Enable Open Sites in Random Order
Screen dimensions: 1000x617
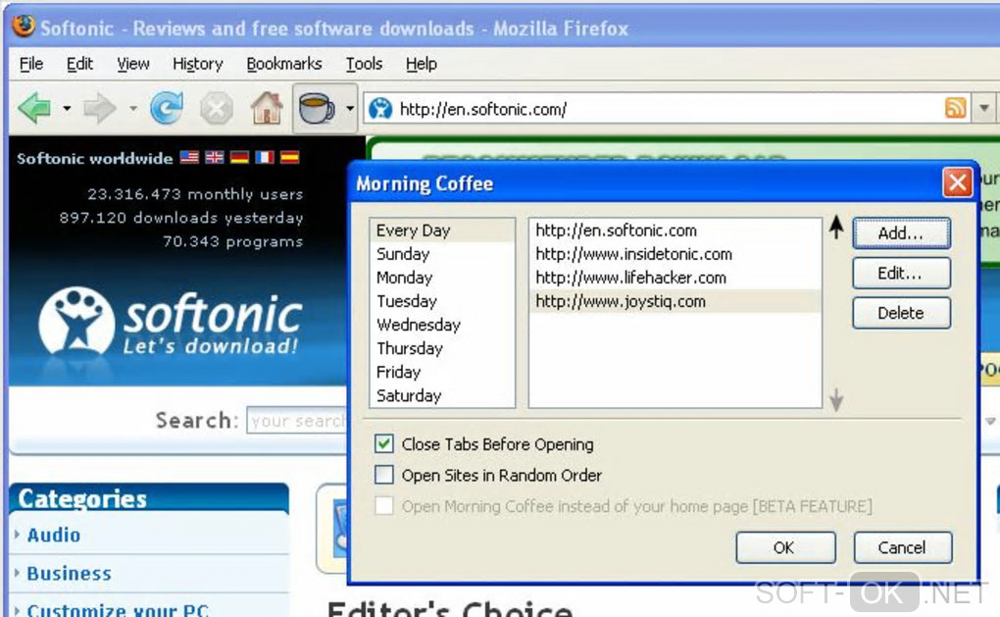coord(384,475)
